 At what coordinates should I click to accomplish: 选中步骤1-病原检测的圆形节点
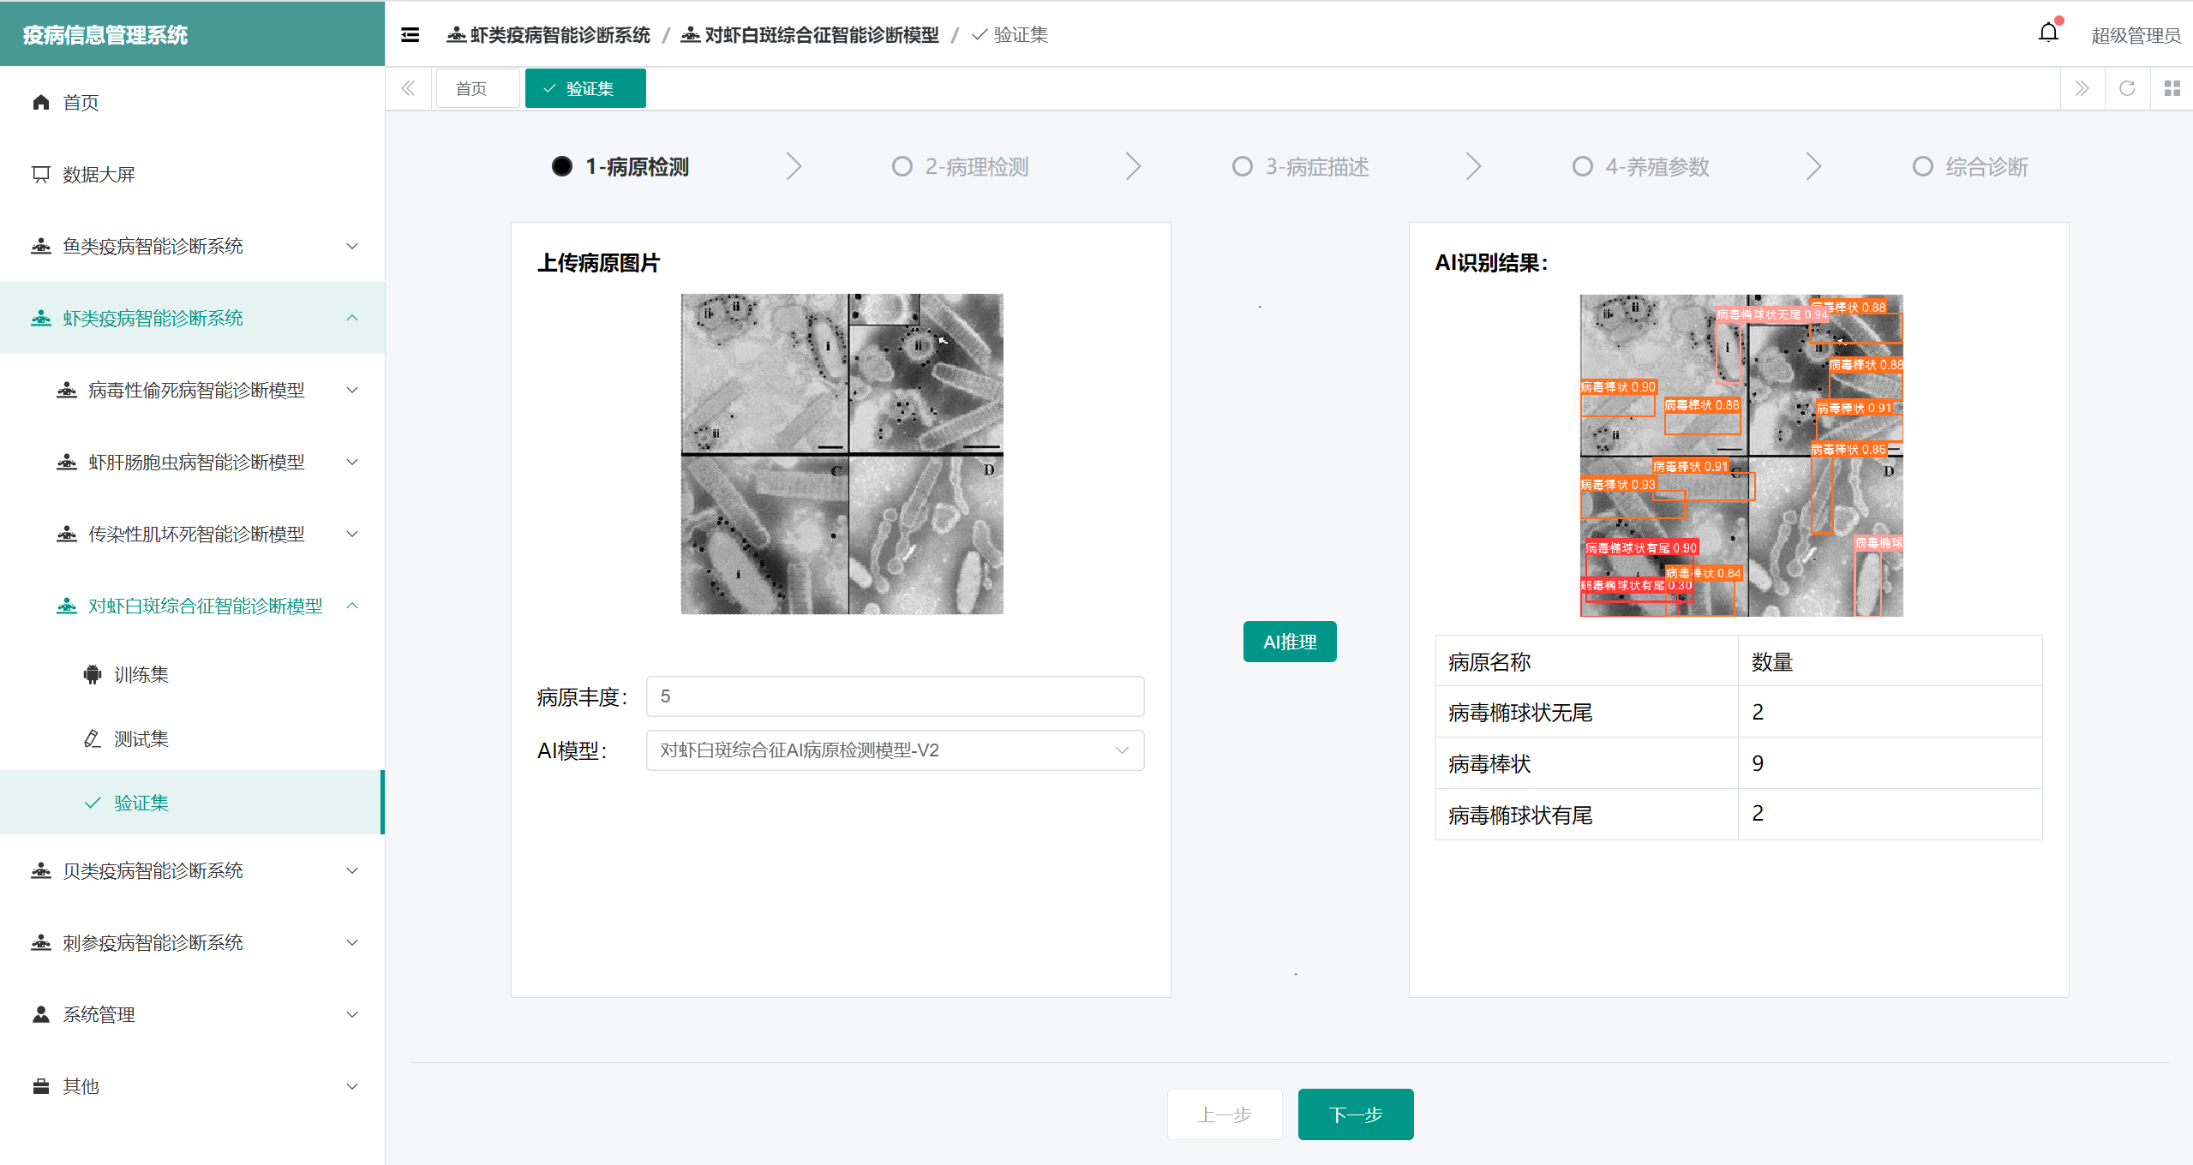(562, 166)
